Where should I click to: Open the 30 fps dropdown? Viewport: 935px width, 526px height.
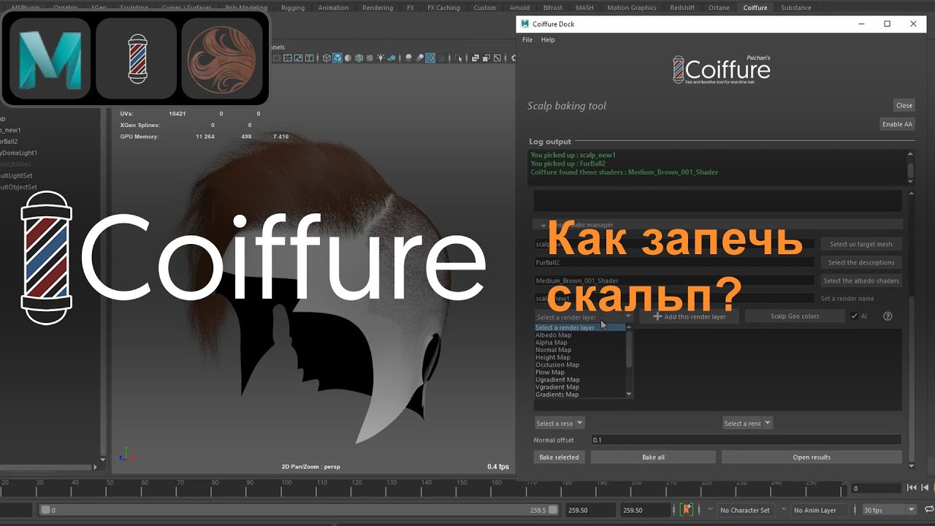click(x=889, y=510)
